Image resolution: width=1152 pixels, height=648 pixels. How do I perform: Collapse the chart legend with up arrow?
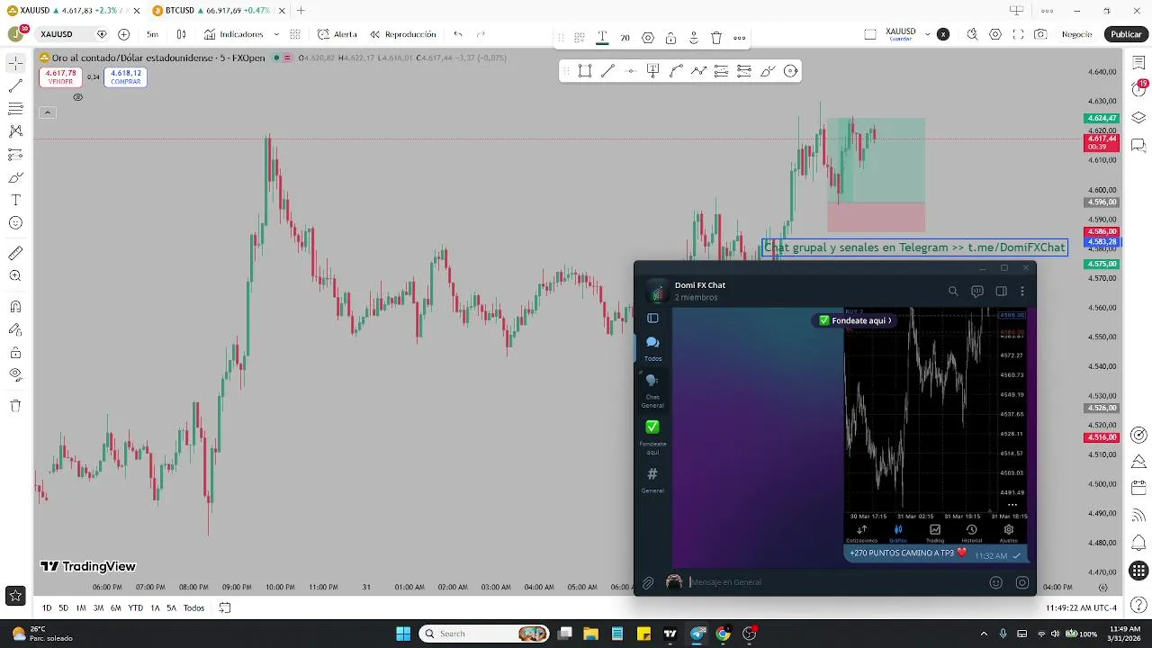48,112
